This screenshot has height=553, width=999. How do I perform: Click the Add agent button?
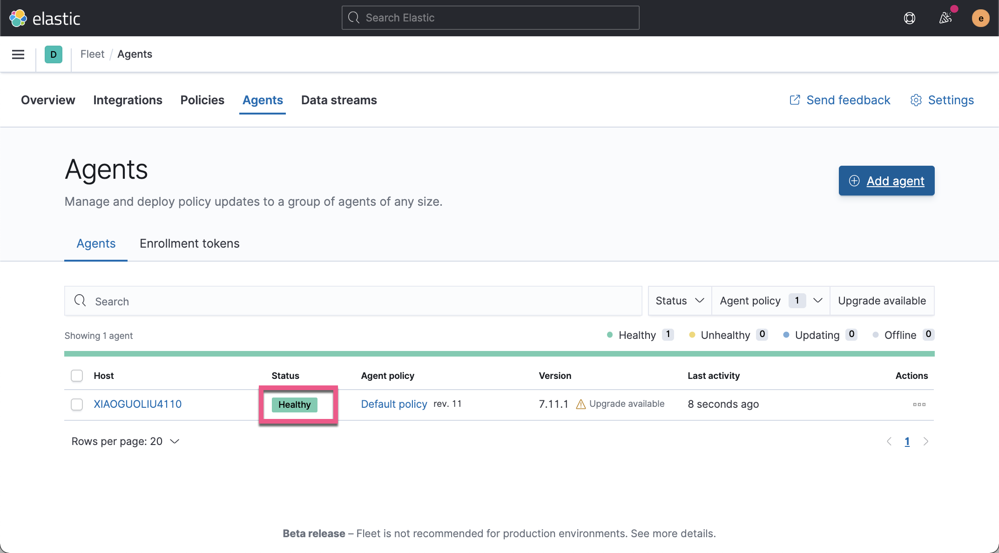pyautogui.click(x=886, y=181)
